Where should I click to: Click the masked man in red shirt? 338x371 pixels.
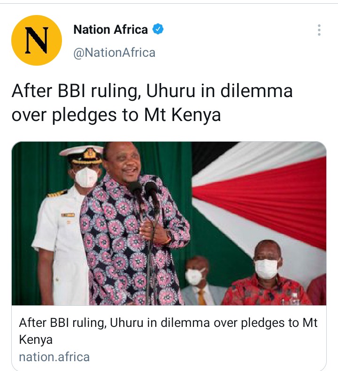click(x=265, y=274)
